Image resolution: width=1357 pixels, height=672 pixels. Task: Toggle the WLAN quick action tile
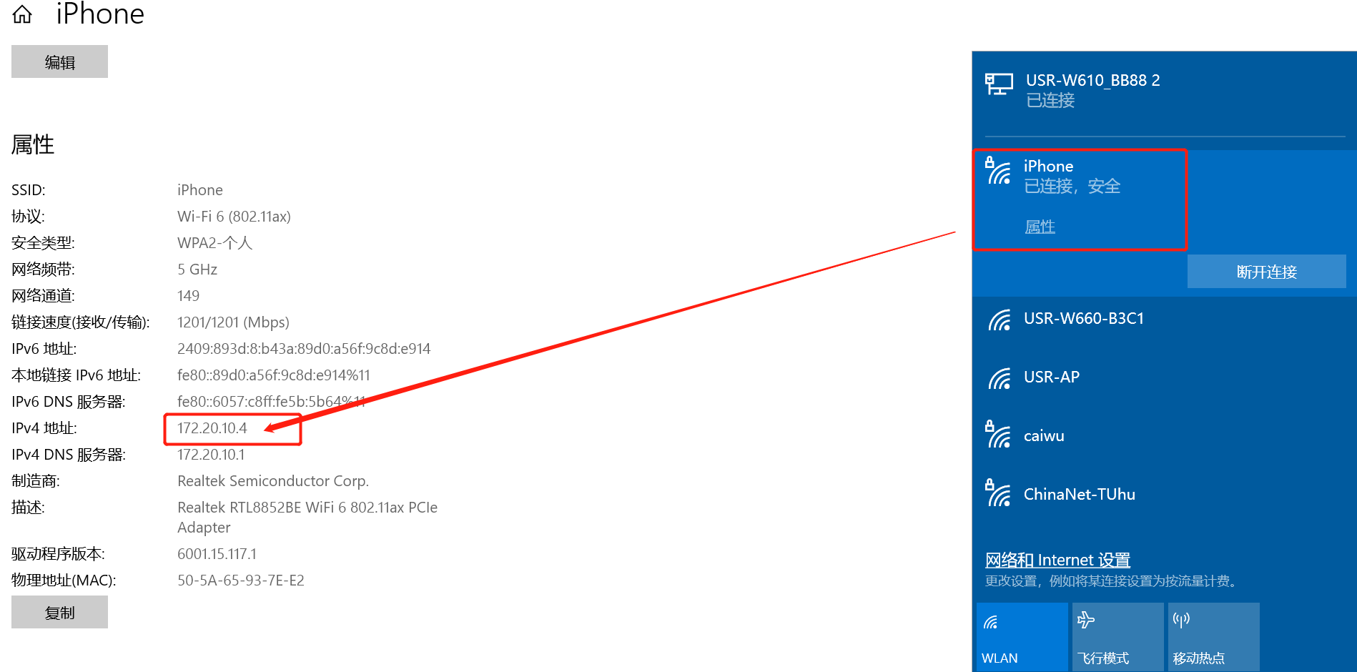(x=1022, y=636)
